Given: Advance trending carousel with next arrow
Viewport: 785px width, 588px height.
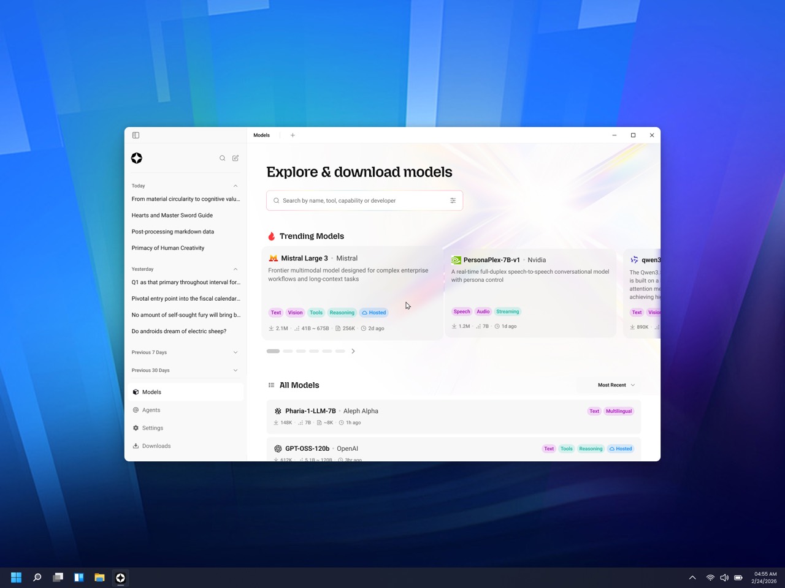Looking at the screenshot, I should click(353, 351).
